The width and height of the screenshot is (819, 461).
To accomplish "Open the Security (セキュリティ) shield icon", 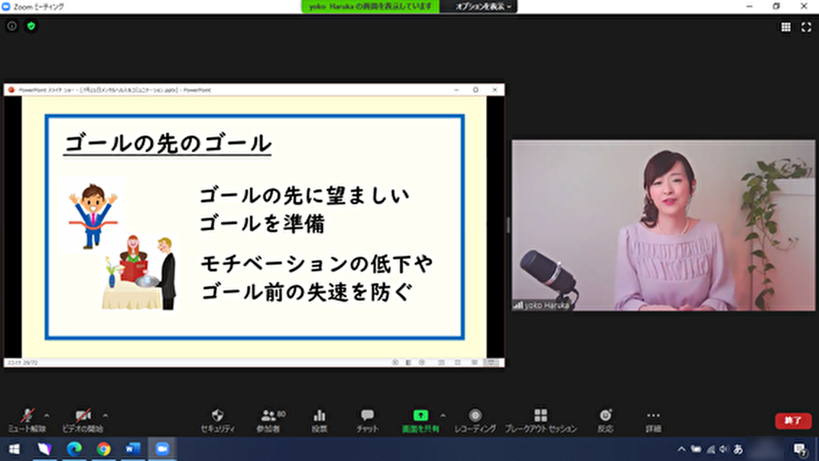I will pyautogui.click(x=217, y=415).
